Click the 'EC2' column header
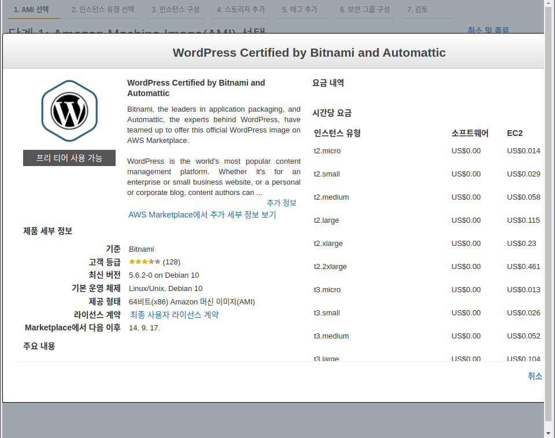 [x=515, y=133]
